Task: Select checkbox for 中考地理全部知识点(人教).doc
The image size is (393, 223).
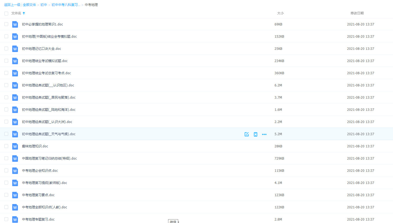Action: click(x=6, y=207)
